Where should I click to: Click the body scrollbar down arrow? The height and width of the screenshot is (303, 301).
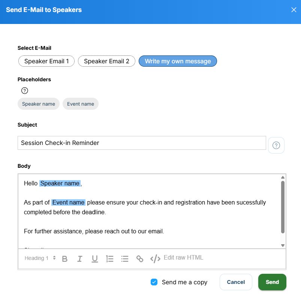(283, 245)
